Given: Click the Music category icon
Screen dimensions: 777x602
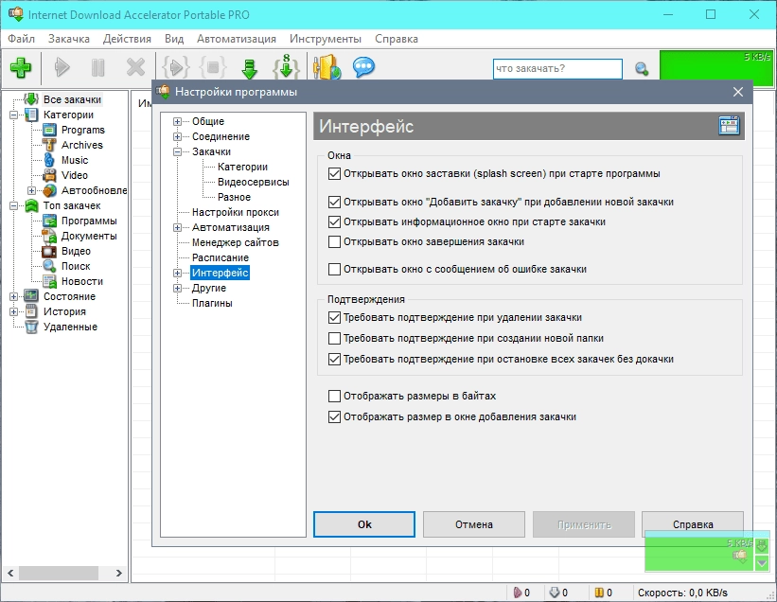Looking at the screenshot, I should (x=49, y=160).
